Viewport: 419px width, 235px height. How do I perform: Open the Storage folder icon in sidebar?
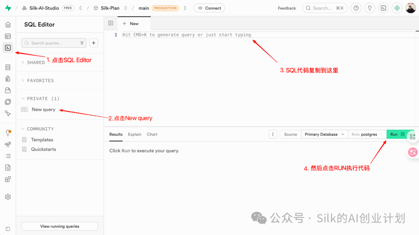pyautogui.click(x=8, y=90)
